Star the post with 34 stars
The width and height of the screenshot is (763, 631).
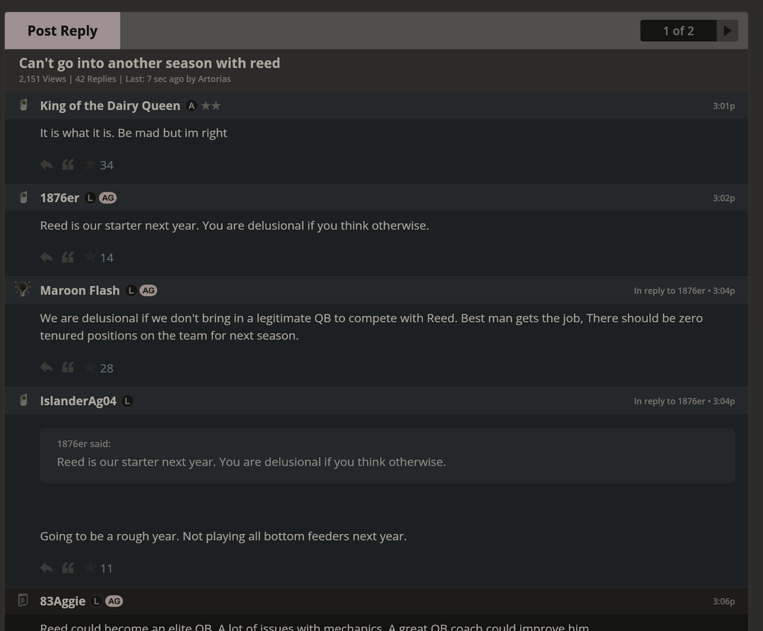point(90,165)
